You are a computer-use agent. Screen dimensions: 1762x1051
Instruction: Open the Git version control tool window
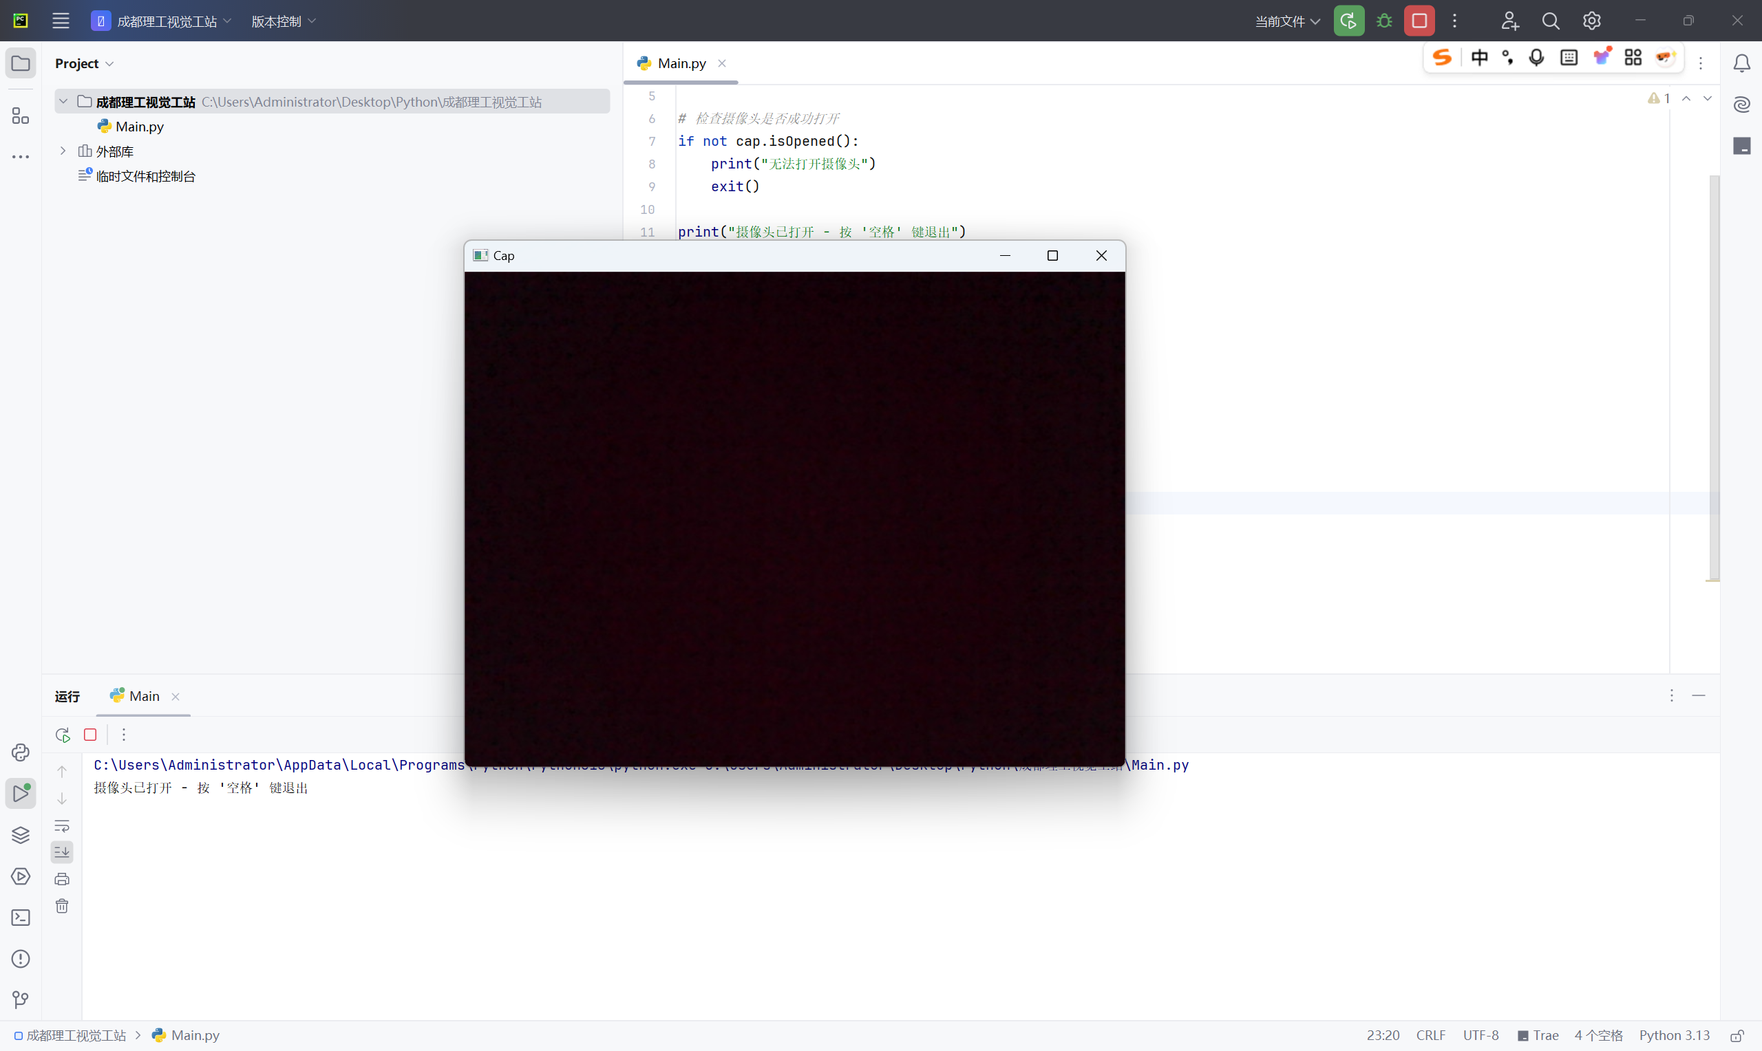coord(21,1000)
